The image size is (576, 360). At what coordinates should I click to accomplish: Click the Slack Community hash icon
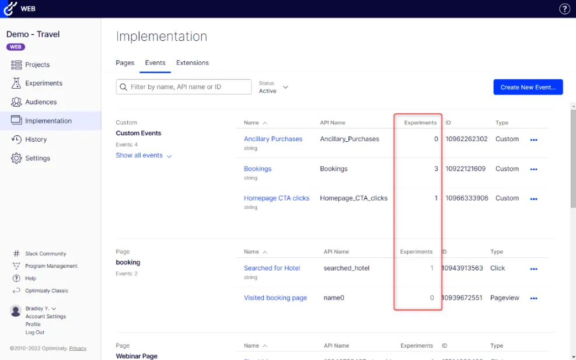(16, 253)
